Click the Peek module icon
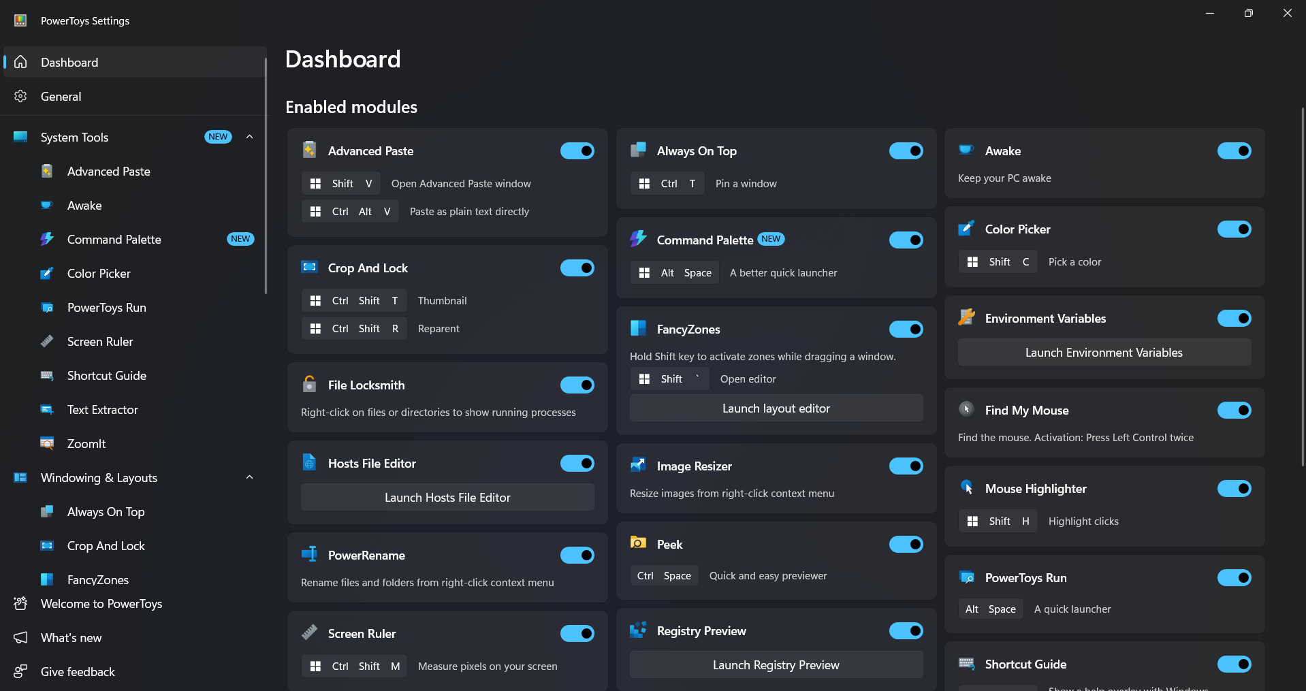1306x691 pixels. coord(638,544)
